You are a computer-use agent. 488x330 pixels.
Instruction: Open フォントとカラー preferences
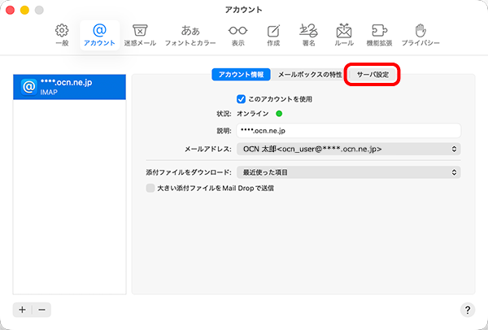click(x=190, y=33)
